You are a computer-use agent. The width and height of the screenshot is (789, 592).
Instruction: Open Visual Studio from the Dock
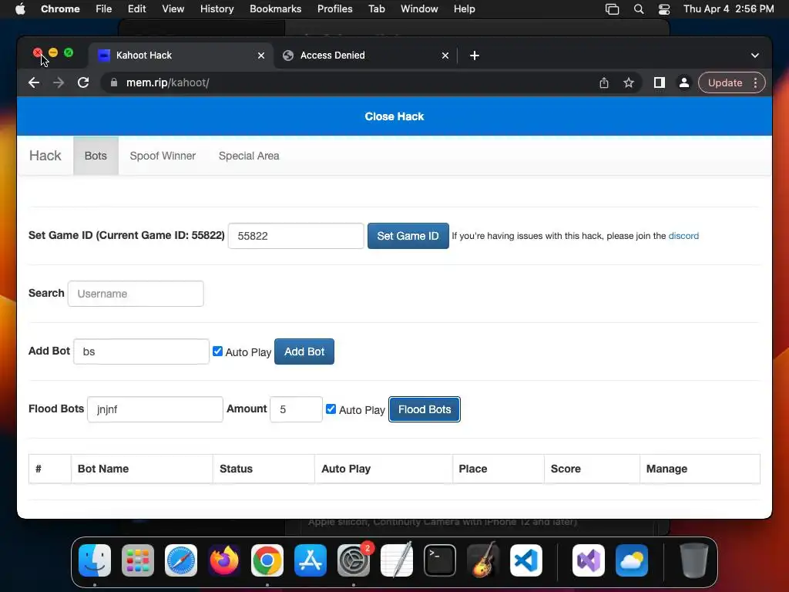pyautogui.click(x=588, y=560)
